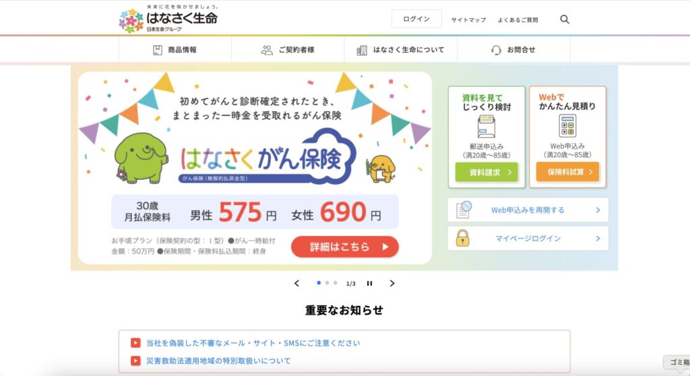Screen dimensions: 690x376
Task: Click the 商品情報 document icon
Action: (157, 50)
